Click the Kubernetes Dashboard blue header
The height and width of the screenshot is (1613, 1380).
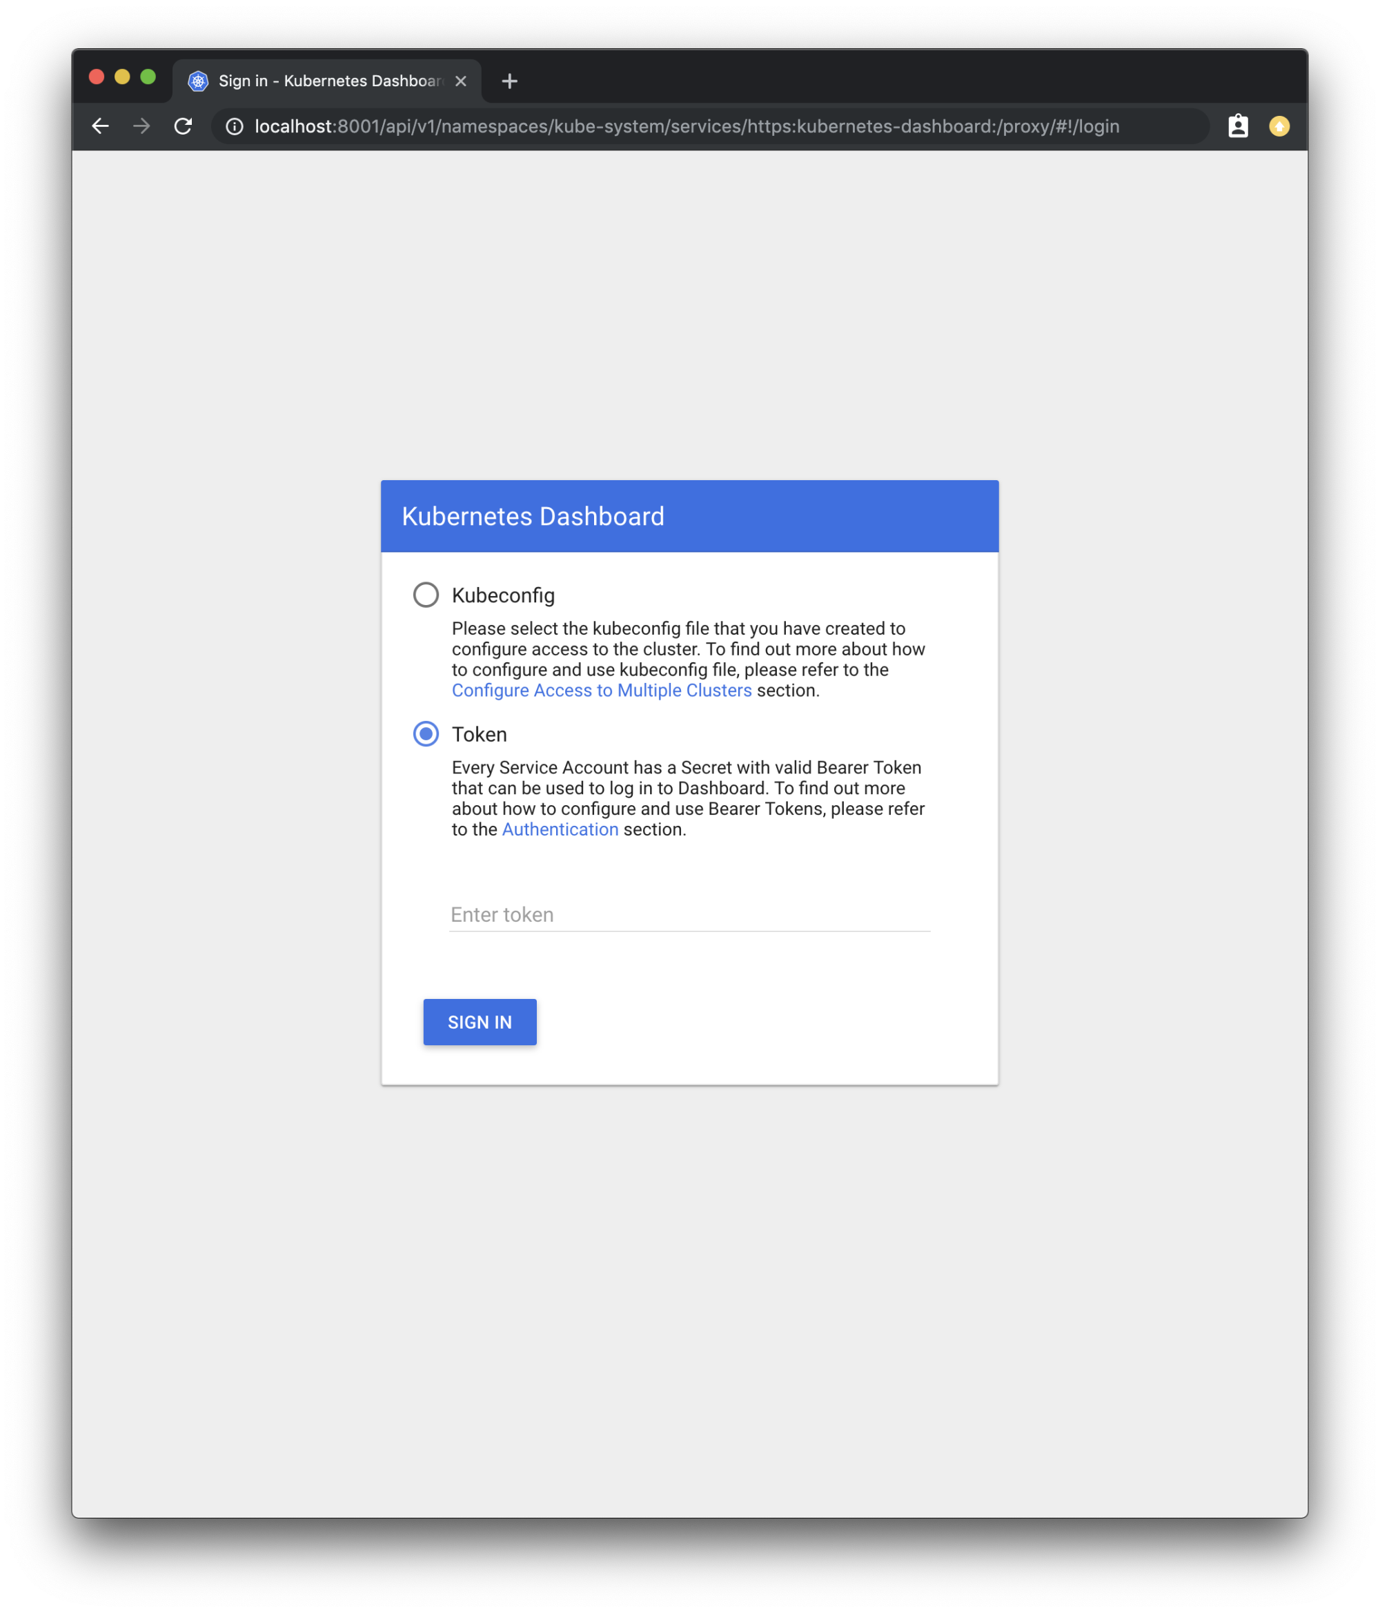click(689, 515)
